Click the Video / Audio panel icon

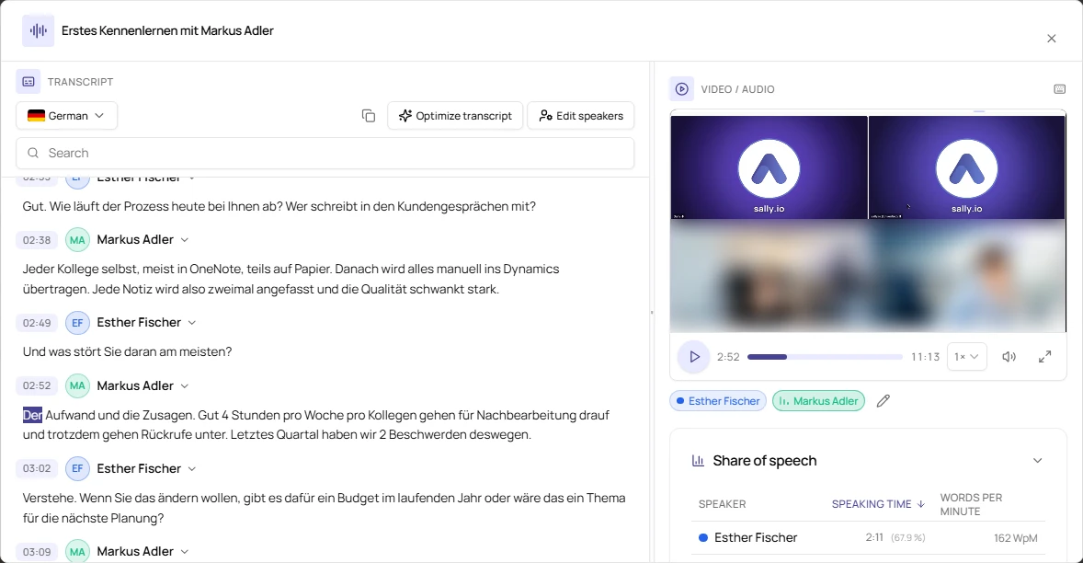point(682,89)
